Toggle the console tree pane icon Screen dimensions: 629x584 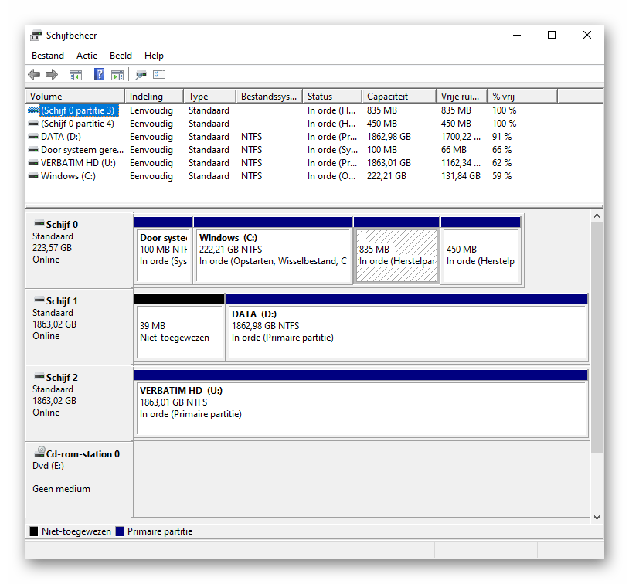[76, 75]
